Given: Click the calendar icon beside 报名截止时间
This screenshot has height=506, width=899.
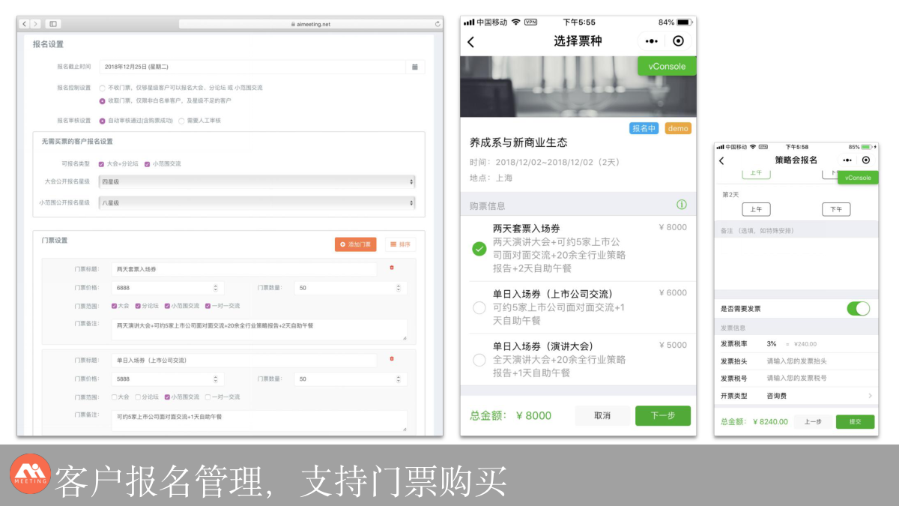Looking at the screenshot, I should 414,67.
